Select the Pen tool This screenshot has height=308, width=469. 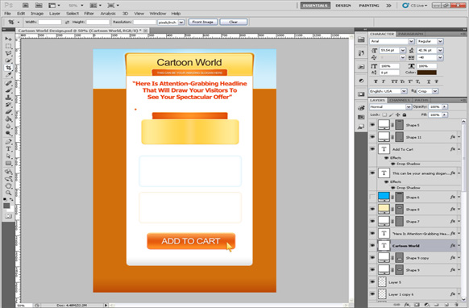(x=8, y=142)
